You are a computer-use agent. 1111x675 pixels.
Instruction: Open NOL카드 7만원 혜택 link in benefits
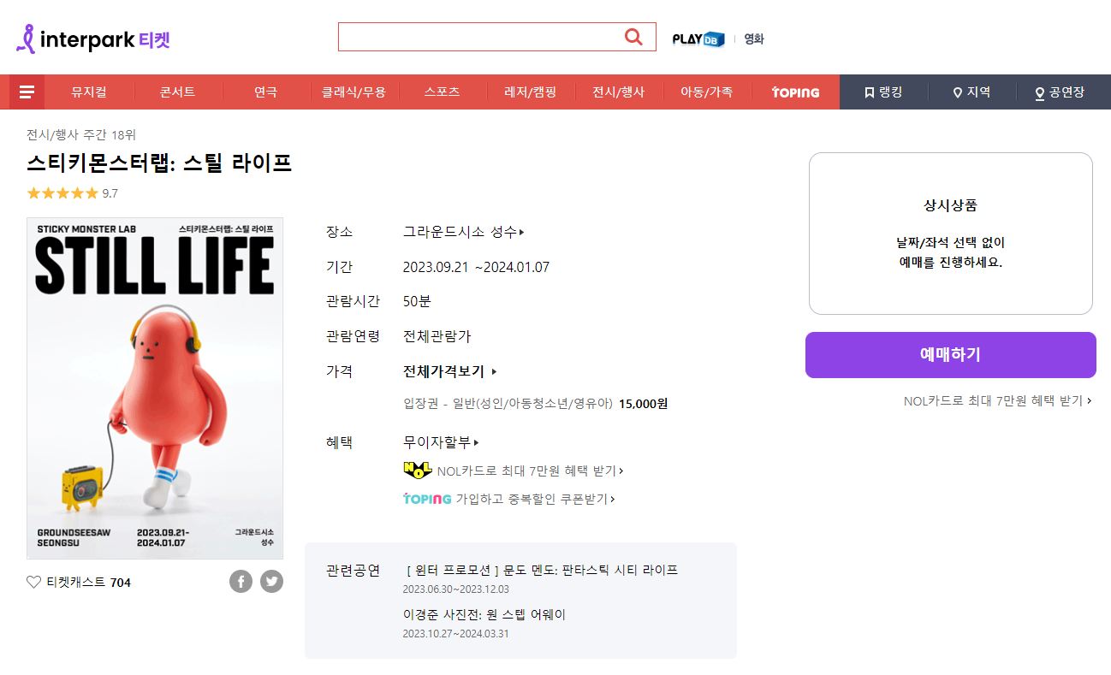[530, 471]
